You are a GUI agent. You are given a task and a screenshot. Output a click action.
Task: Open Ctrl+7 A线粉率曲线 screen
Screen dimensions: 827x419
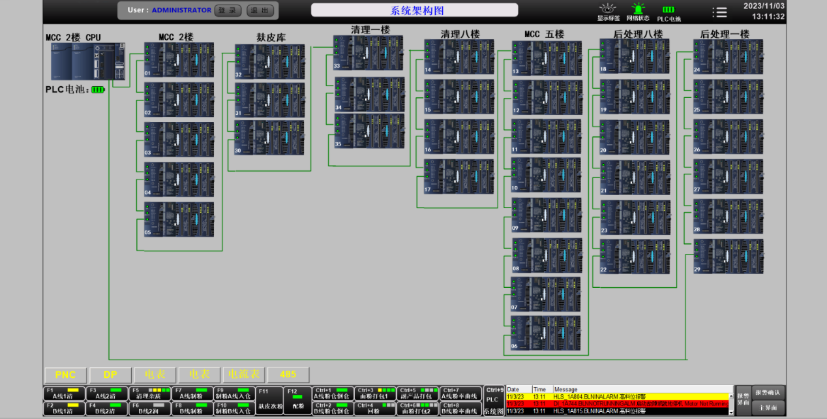[461, 393]
